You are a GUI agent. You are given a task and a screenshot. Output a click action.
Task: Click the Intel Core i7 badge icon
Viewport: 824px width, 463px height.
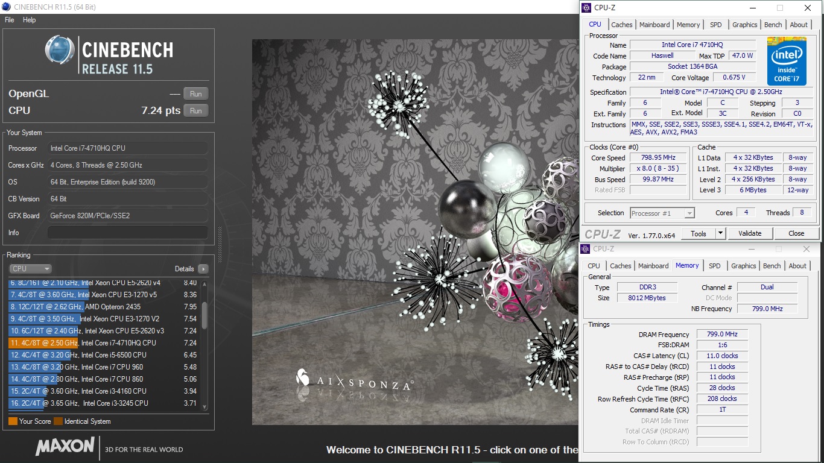(x=787, y=61)
